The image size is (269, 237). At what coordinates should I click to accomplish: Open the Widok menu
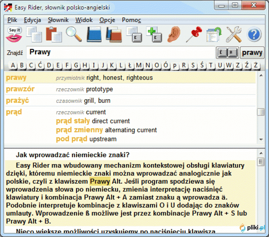[x=84, y=20]
